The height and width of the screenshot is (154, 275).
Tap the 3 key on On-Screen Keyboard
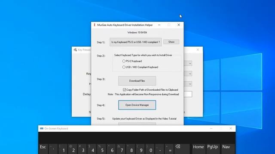coord(82,149)
